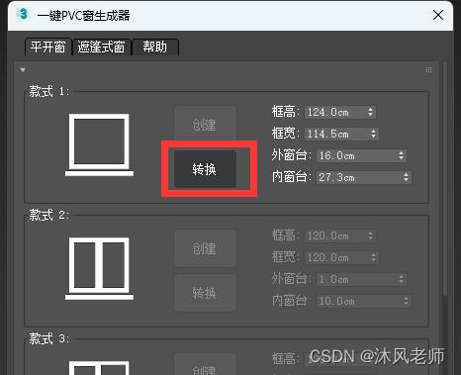
Task: Click the 外窗台 label in 款式 1
Action: tap(292, 155)
